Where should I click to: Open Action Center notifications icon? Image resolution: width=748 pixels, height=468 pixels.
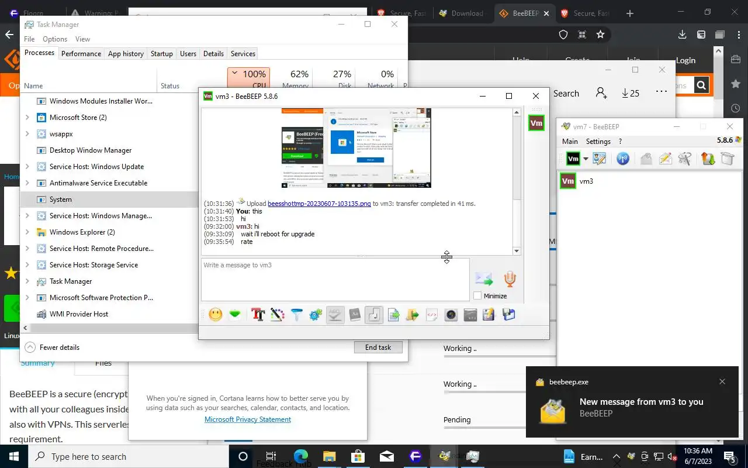click(729, 456)
